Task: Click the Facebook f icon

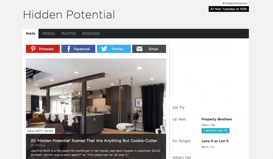Action: pyautogui.click(x=69, y=49)
